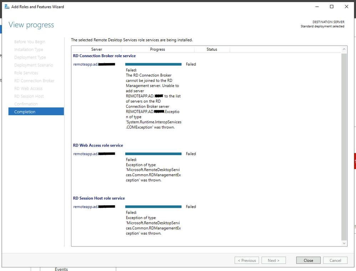
Task: Minimize the Add Roles and Features Wizard
Action: click(x=317, y=6)
